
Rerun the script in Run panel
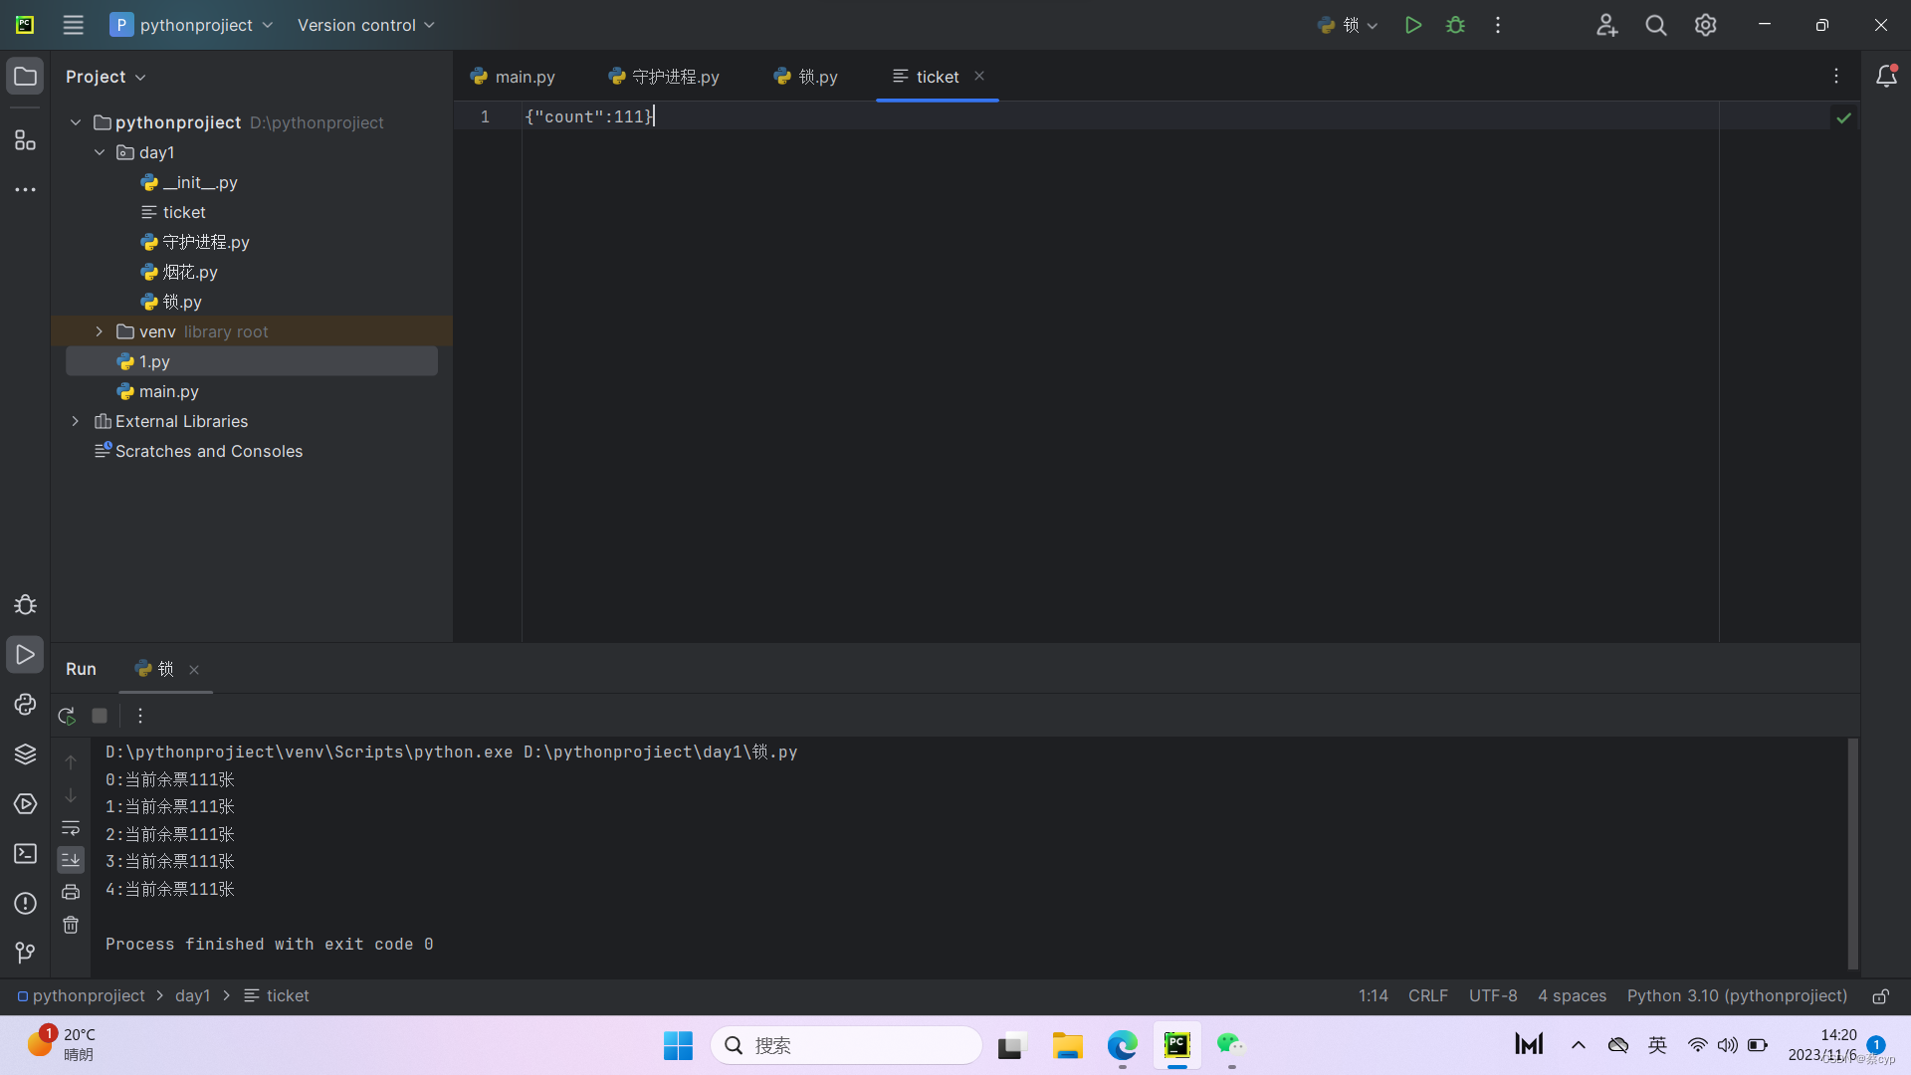pyautogui.click(x=67, y=716)
